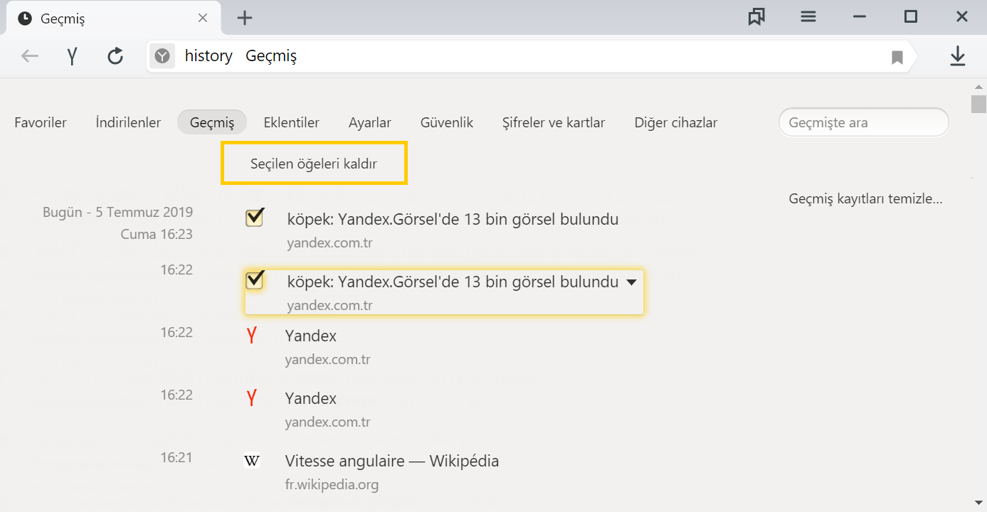Open the bookmarks panel icon in title bar
This screenshot has width=987, height=512.
(756, 17)
